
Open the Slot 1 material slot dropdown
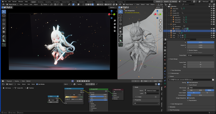point(68,84)
